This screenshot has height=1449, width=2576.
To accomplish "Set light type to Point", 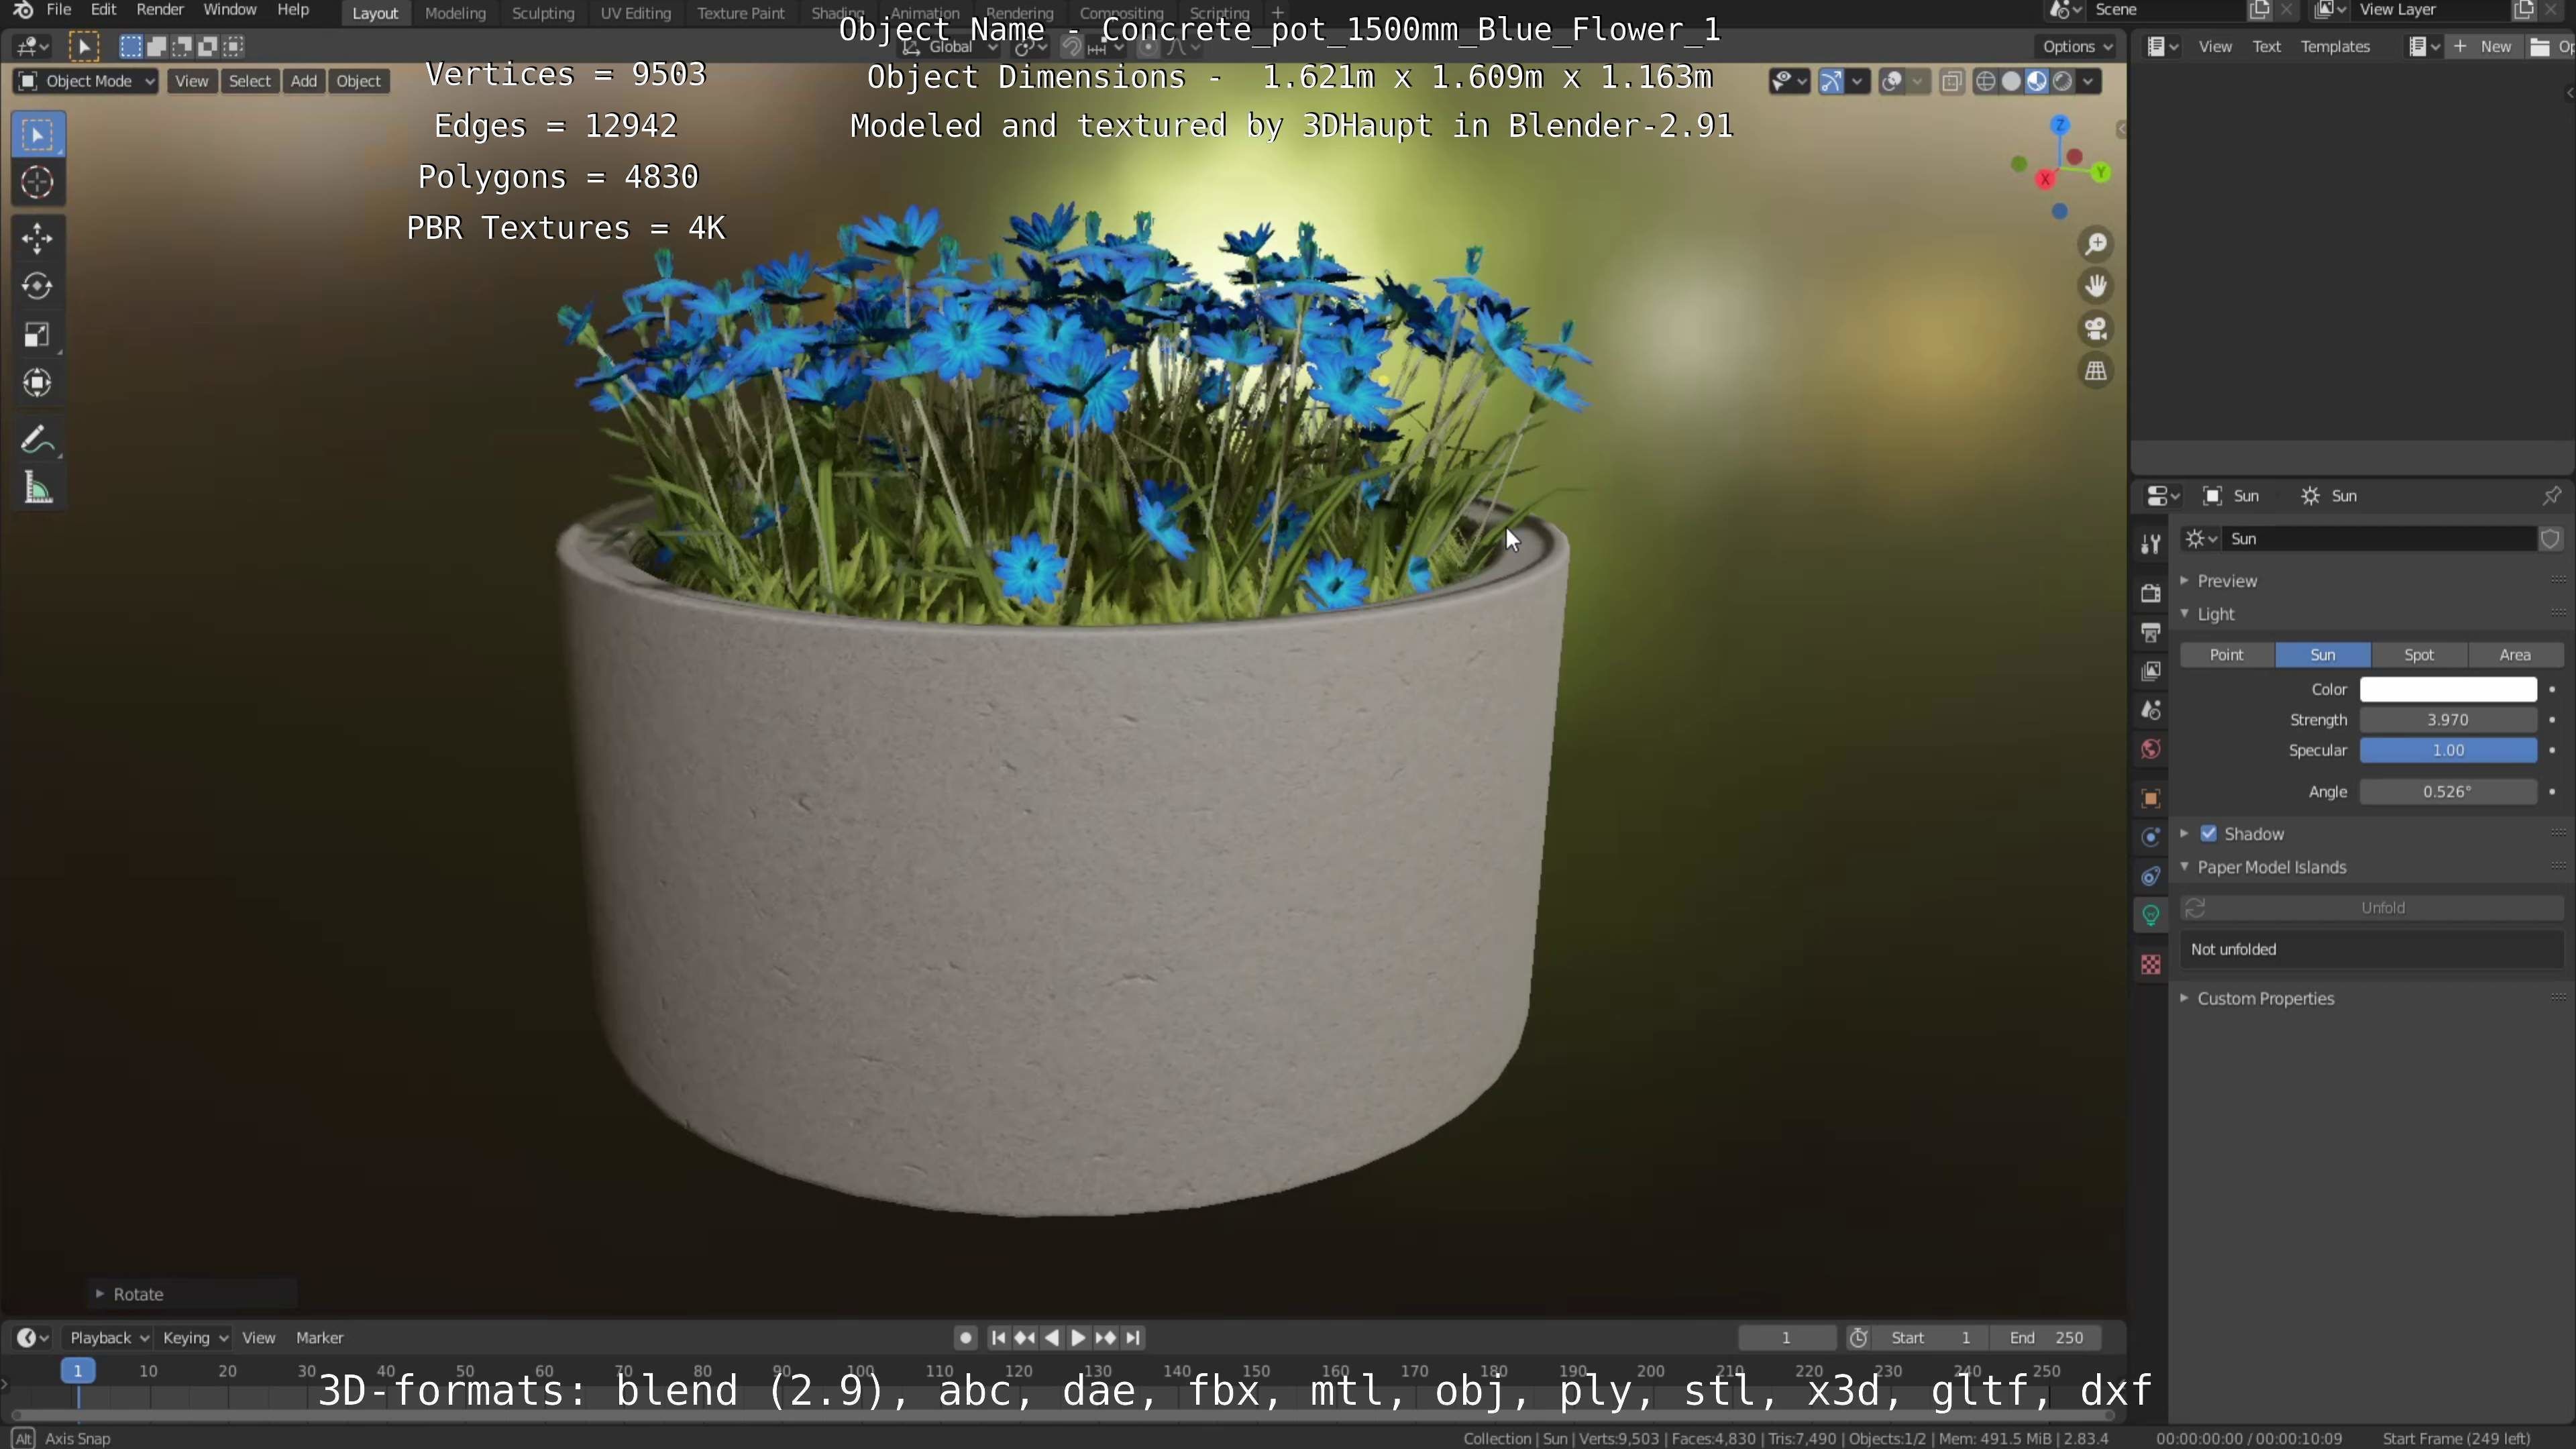I will pos(2226,655).
